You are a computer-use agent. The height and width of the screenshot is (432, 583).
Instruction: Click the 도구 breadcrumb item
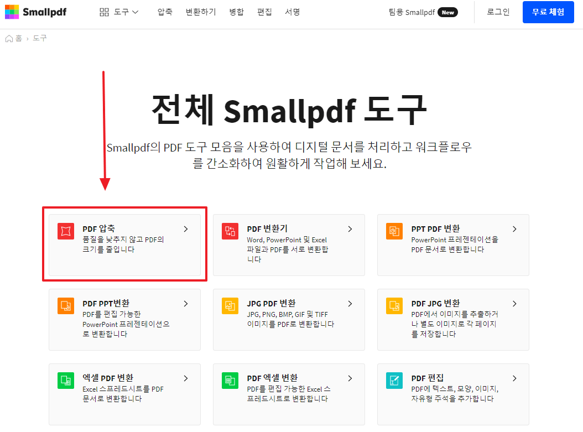coord(40,38)
